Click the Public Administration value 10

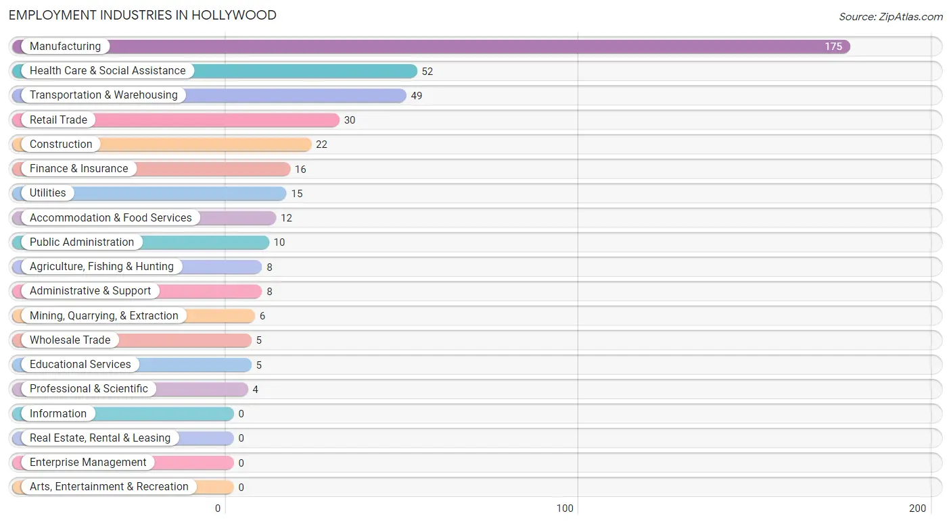tap(279, 242)
